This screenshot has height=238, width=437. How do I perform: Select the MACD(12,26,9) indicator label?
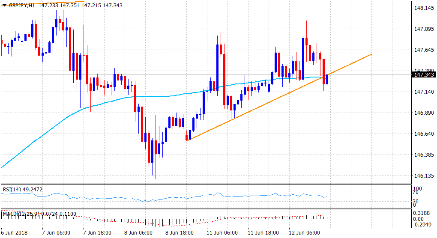pyautogui.click(x=21, y=213)
